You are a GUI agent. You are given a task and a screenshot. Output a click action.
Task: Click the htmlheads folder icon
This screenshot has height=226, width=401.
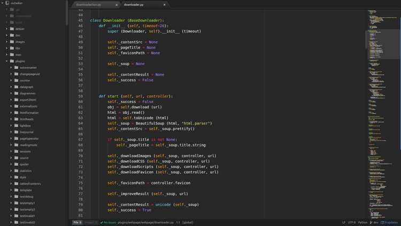17,119
